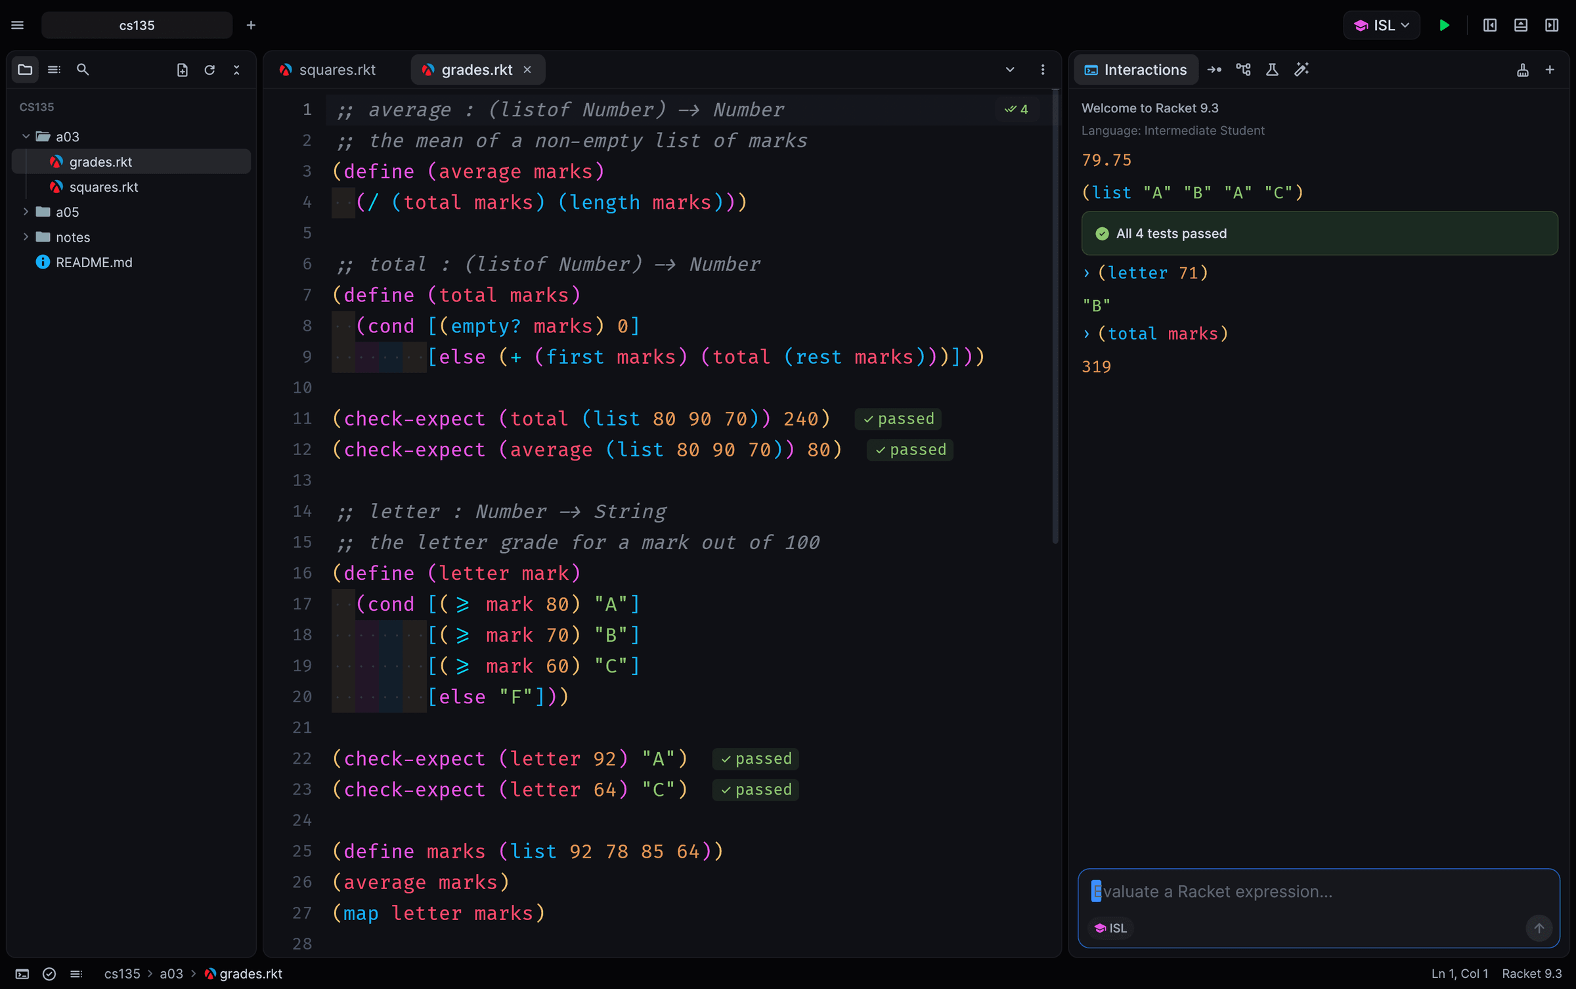Open the editor tab list chevron

click(x=1010, y=70)
